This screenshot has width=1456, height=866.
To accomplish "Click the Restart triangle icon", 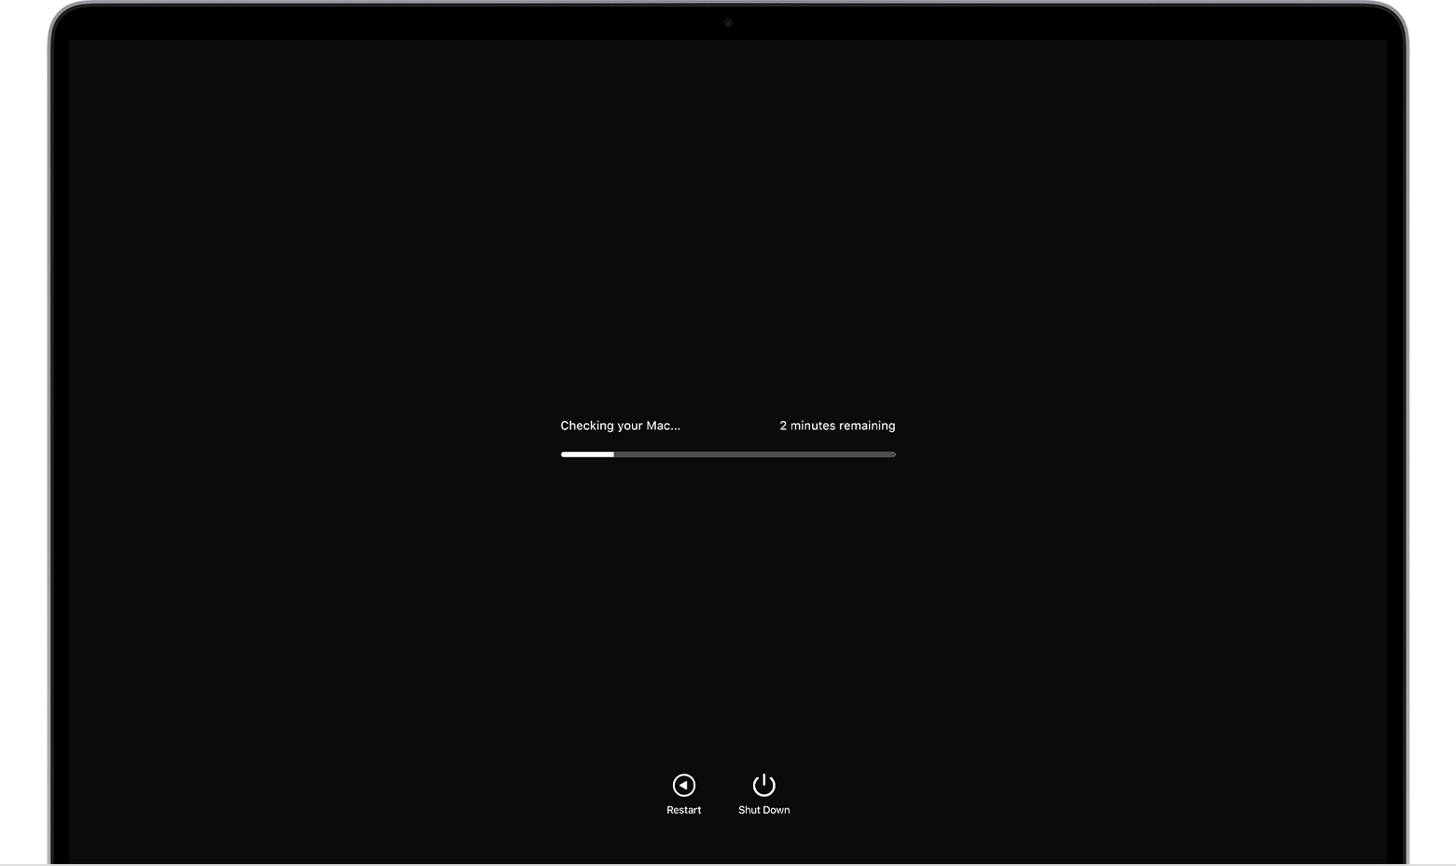I will pyautogui.click(x=684, y=785).
